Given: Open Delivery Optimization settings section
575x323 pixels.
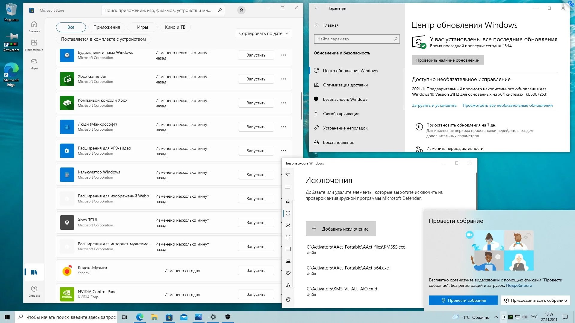Looking at the screenshot, I should click(345, 85).
